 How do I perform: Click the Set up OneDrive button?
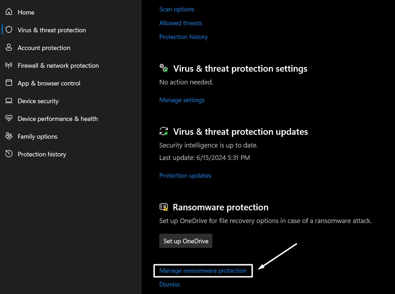[186, 241]
